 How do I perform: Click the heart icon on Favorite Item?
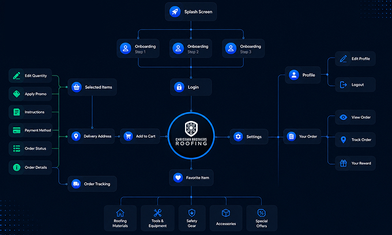click(178, 177)
